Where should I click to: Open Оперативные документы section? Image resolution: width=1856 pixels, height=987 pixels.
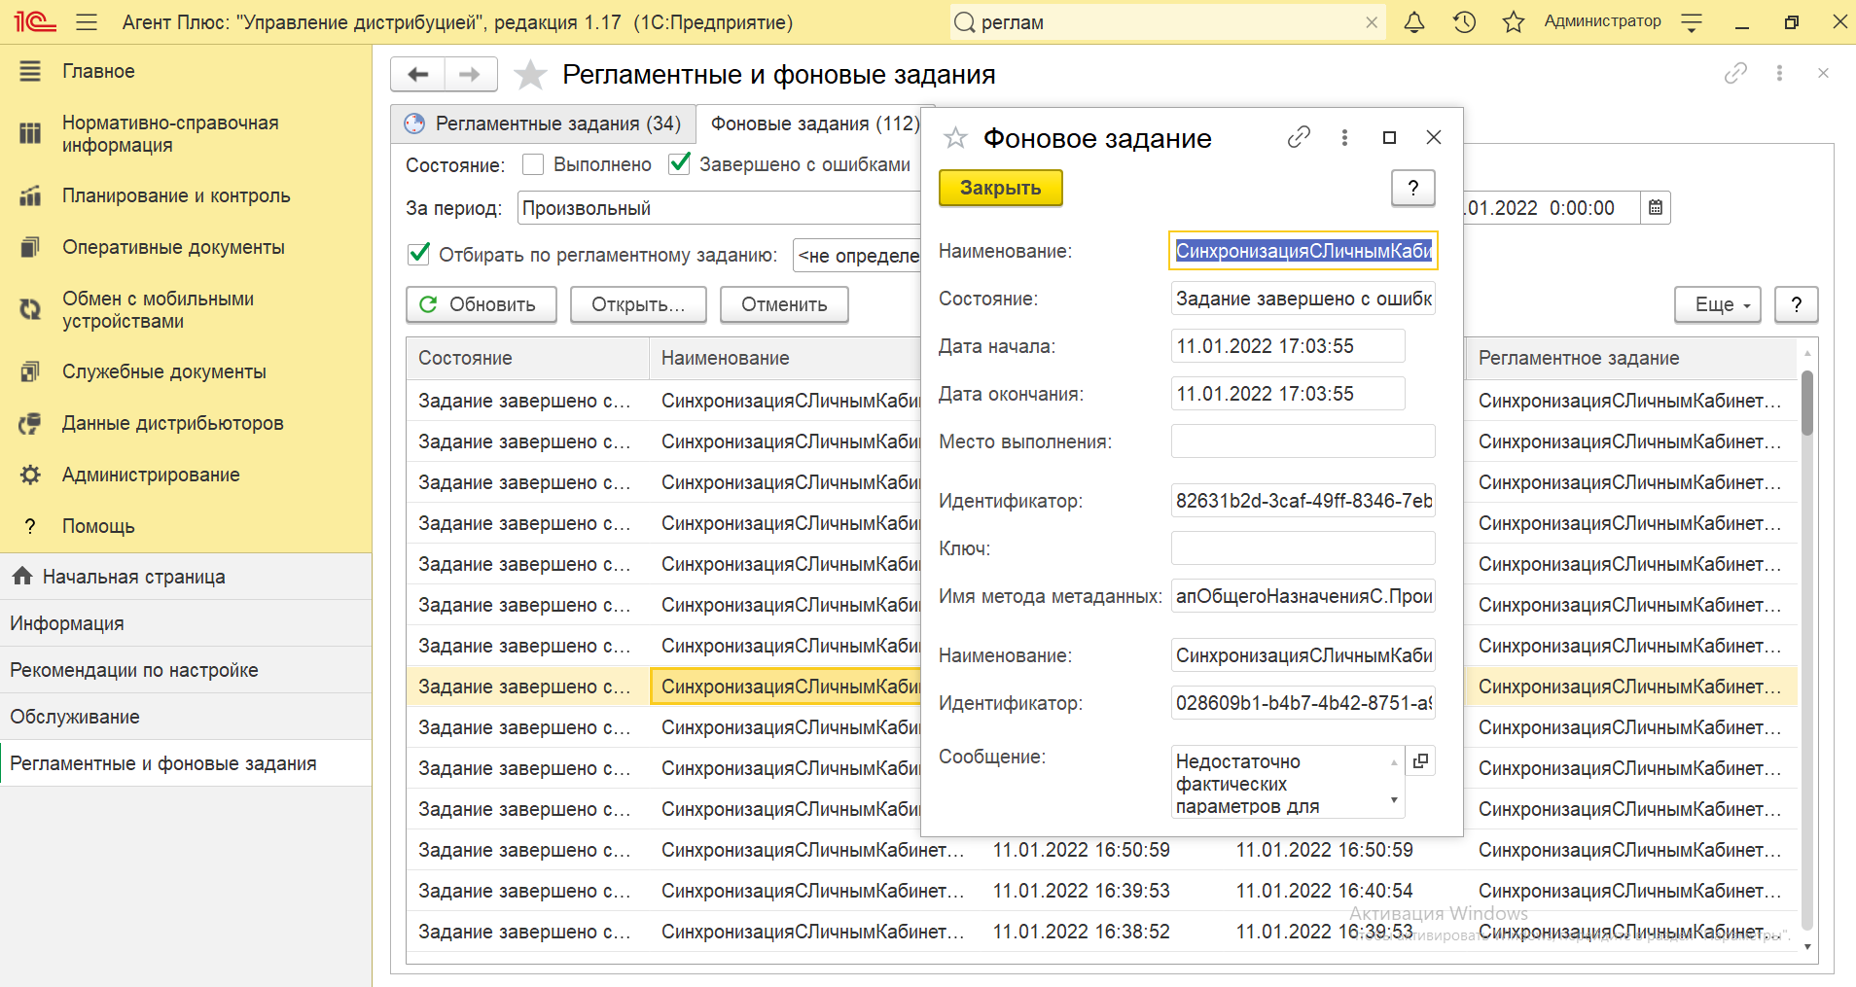186,247
